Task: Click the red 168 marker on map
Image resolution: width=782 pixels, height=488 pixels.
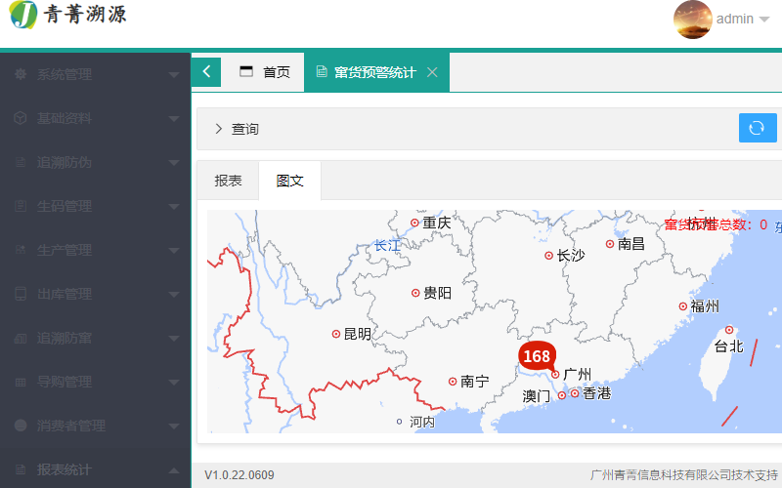Action: 536,357
